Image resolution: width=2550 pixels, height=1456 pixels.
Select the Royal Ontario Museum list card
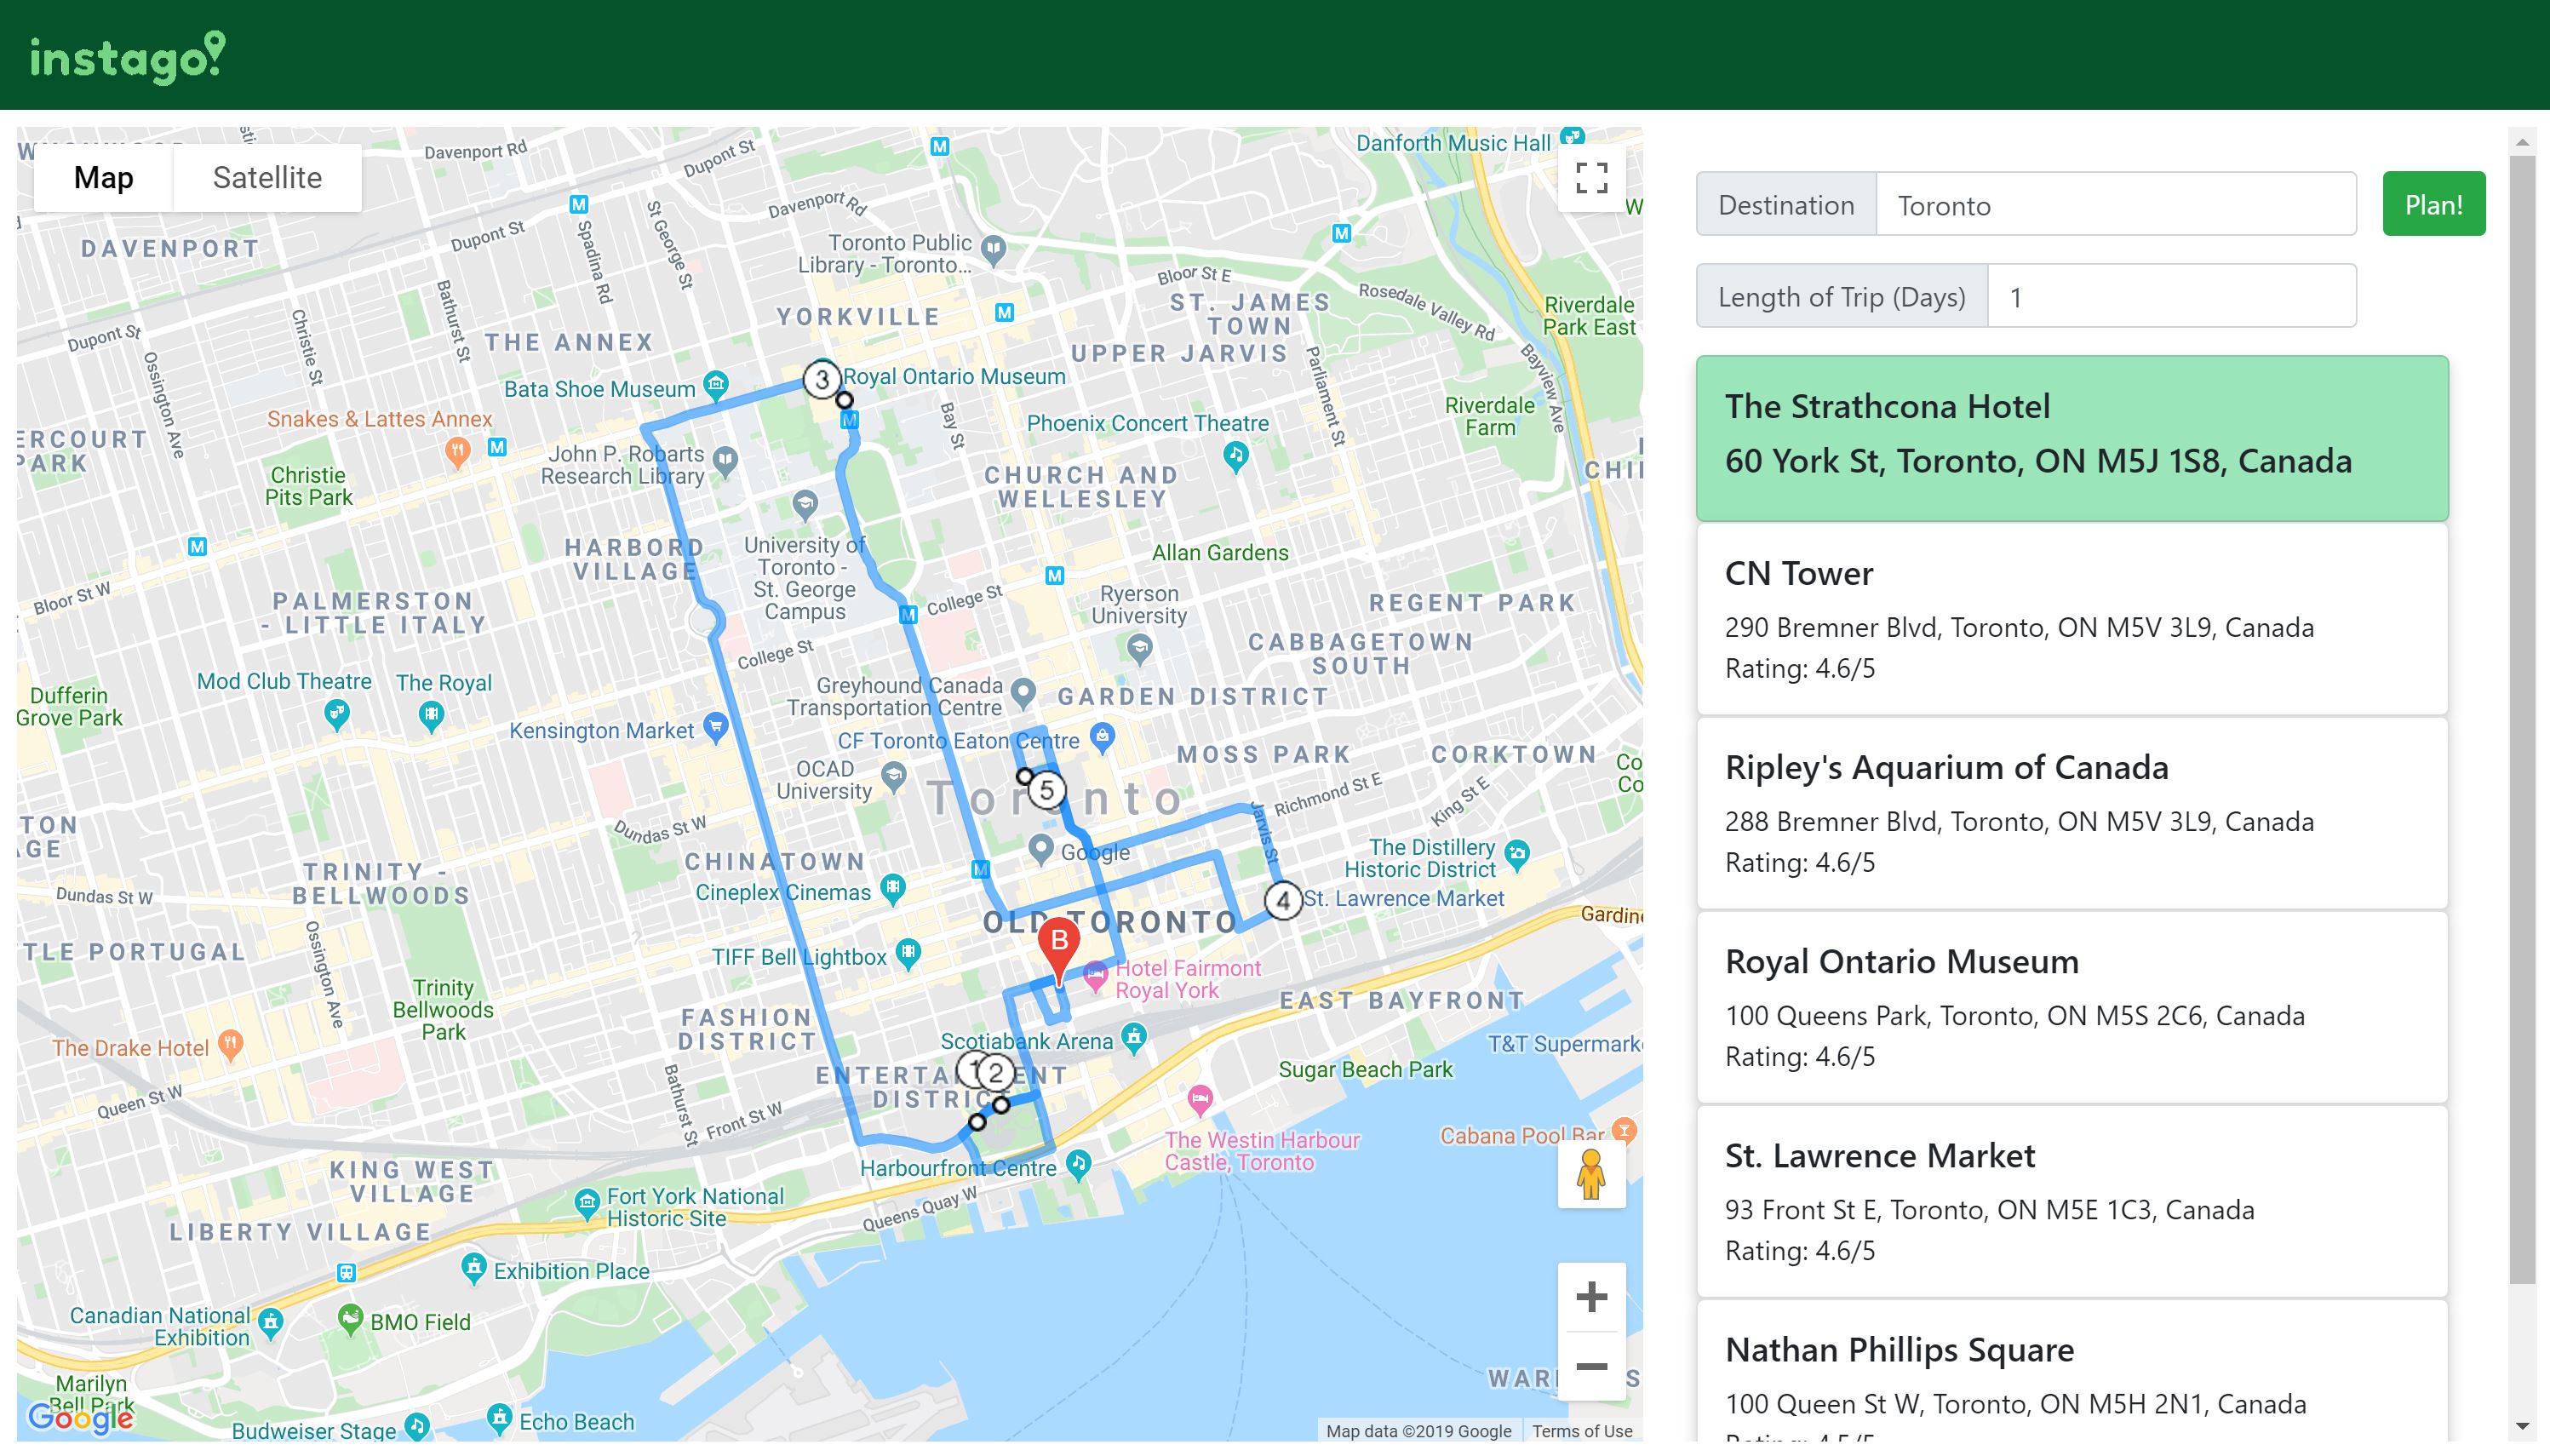point(2072,1006)
